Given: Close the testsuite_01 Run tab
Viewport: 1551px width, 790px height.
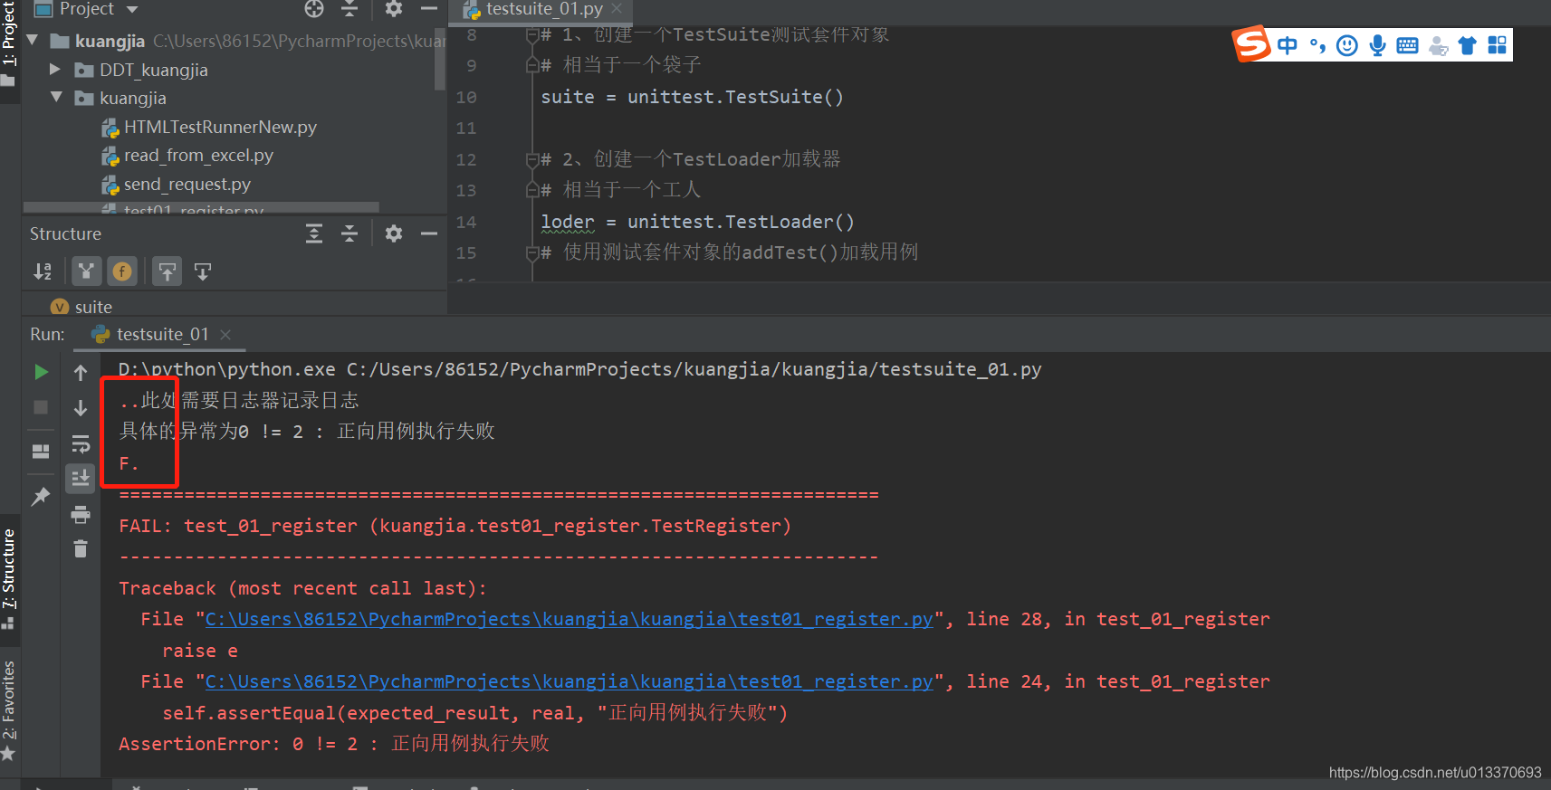Looking at the screenshot, I should click(x=225, y=335).
